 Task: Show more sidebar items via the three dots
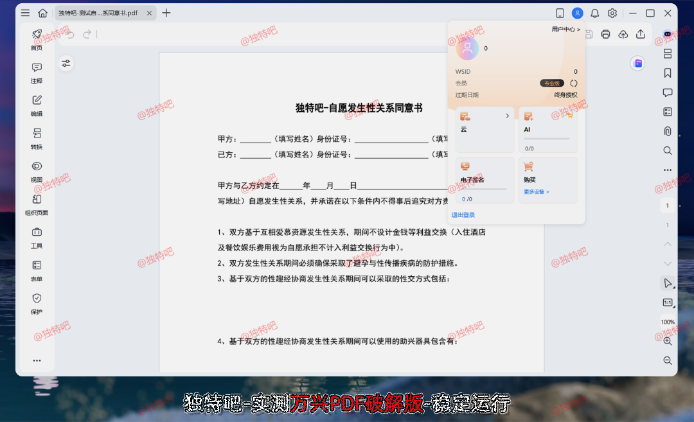37,360
